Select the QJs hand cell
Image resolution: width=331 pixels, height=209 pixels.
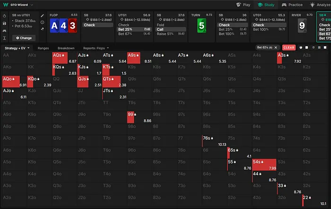point(89,82)
